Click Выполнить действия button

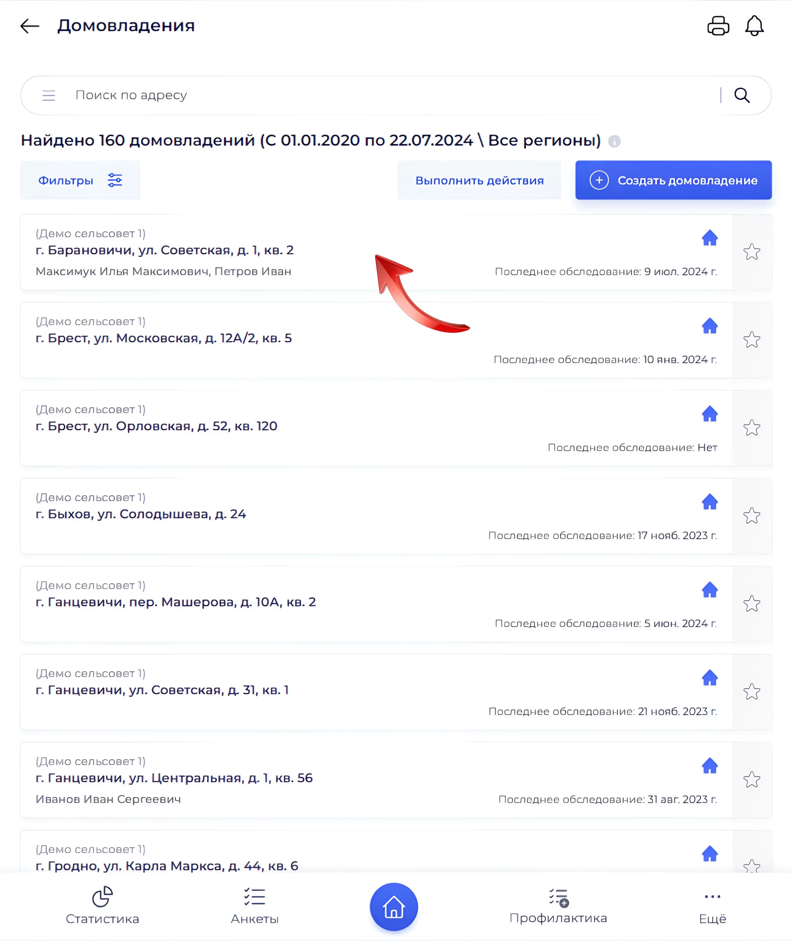coord(479,180)
